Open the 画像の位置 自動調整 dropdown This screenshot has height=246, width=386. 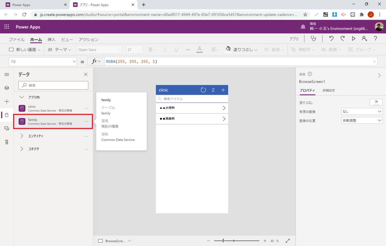(362, 121)
